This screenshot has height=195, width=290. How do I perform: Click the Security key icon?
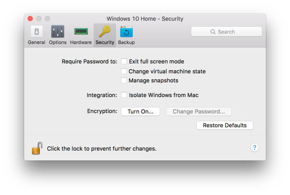105,31
